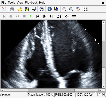Click the horizontal scrollbar left arrow
Screen dimensions: 106x98
point(2,90)
